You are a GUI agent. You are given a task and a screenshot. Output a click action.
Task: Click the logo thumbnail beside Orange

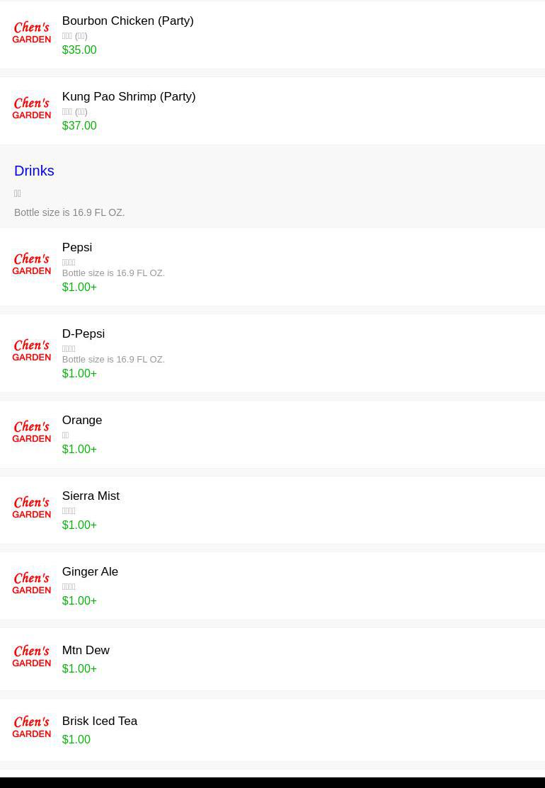32,432
